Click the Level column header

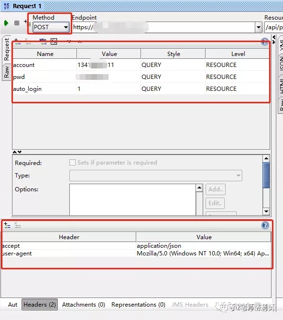238,54
